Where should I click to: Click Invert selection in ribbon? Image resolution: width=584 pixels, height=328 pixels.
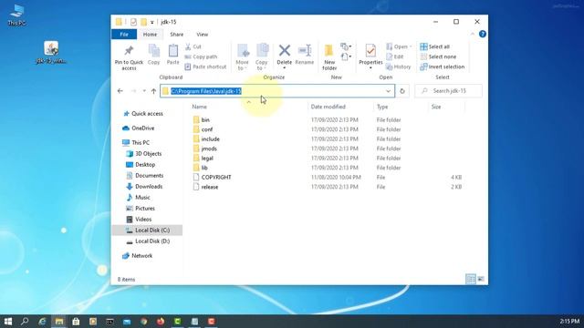[442, 67]
